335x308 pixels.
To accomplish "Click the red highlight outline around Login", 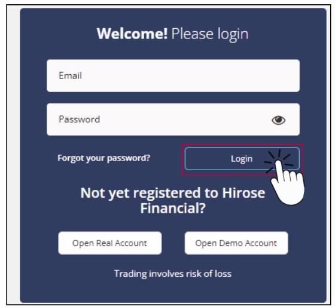I will pyautogui.click(x=242, y=145).
